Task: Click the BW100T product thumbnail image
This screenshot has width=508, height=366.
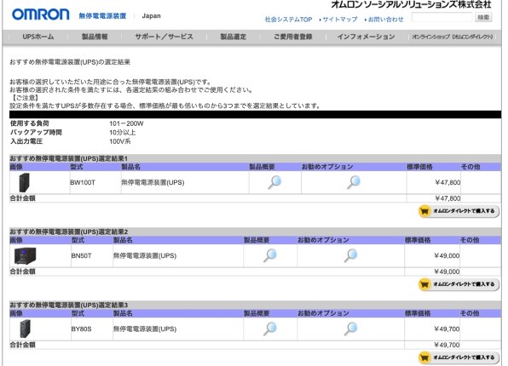Action: (25, 182)
